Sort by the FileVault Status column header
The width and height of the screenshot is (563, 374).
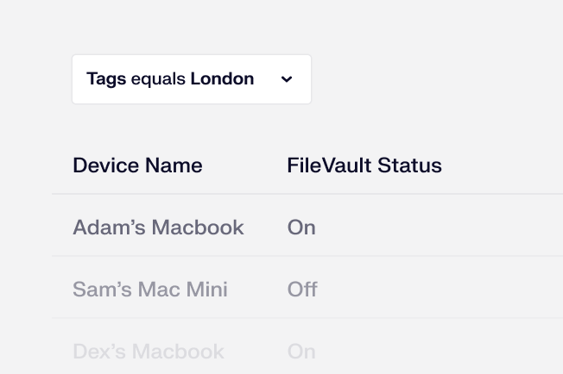pos(364,165)
